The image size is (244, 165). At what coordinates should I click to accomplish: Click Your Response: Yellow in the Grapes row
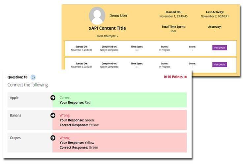click(x=77, y=143)
